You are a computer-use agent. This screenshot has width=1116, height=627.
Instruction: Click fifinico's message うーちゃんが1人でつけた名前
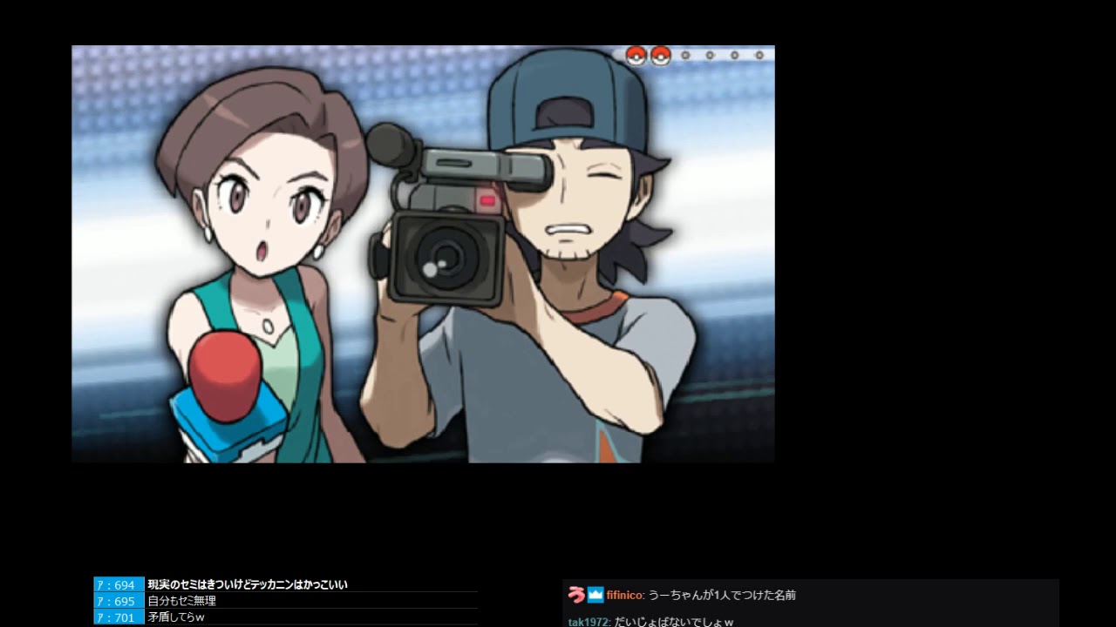coord(722,596)
